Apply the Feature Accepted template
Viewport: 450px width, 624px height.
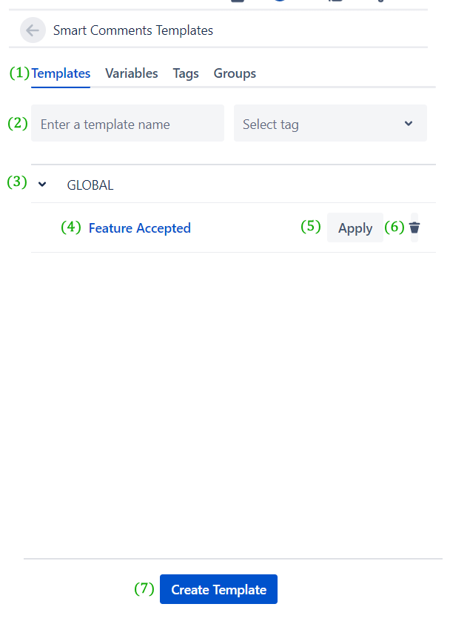coord(355,228)
